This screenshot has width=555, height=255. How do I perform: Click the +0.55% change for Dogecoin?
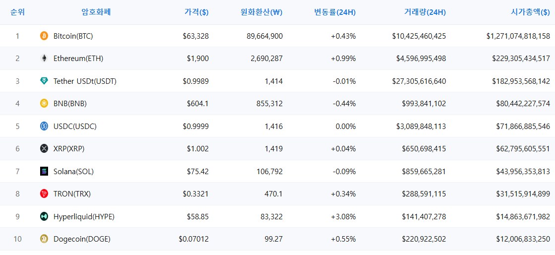pyautogui.click(x=343, y=240)
